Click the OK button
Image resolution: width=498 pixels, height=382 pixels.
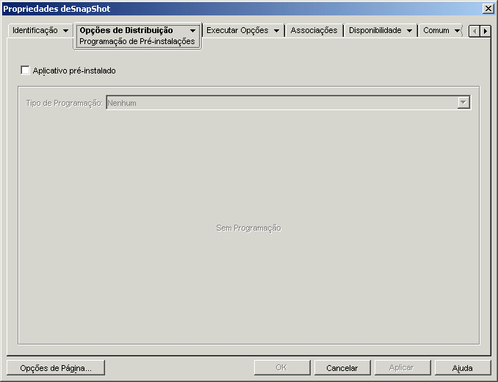click(282, 368)
